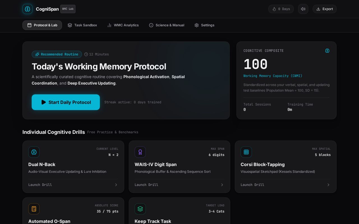The image size is (359, 224).
Task: Click the Working Memory Capacity (CWMI) label
Action: [273, 76]
